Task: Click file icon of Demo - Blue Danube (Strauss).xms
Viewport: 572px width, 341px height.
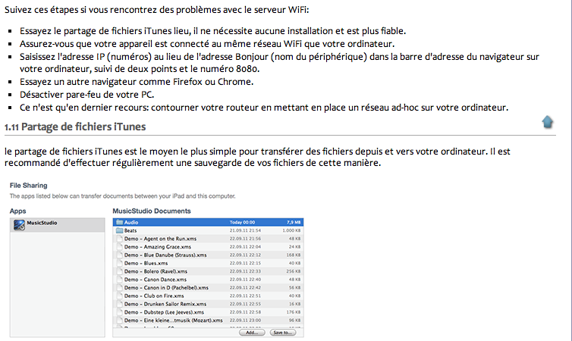Action: (119, 255)
